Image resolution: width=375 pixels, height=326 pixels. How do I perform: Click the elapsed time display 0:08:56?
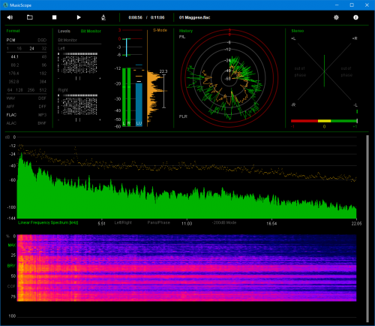[x=135, y=17]
